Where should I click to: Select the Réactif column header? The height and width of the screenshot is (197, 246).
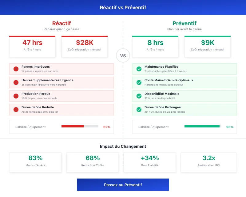tap(61, 23)
